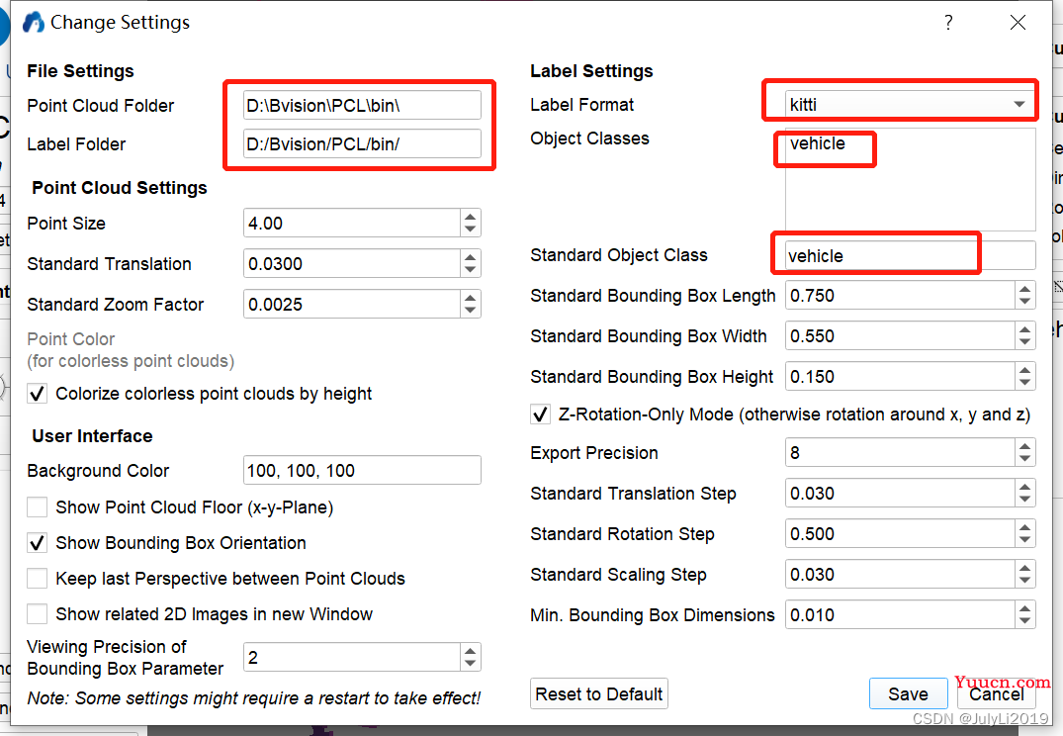Decrease Standard Zoom Factor value

click(471, 312)
